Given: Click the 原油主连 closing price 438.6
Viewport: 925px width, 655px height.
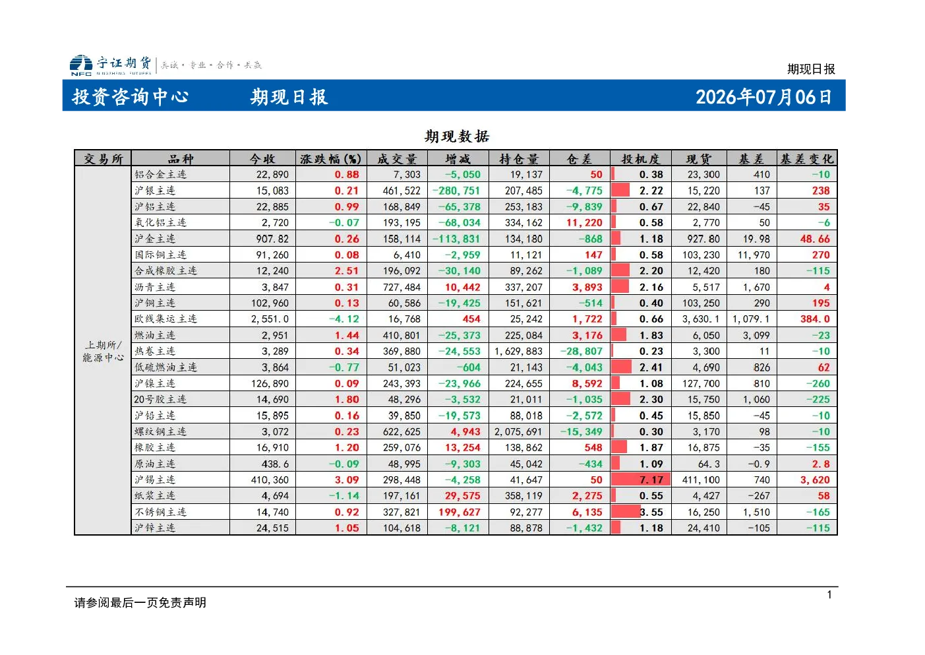Looking at the screenshot, I should 275,464.
